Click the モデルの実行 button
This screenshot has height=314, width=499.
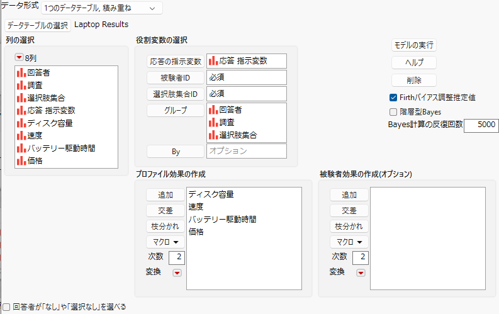tap(413, 45)
